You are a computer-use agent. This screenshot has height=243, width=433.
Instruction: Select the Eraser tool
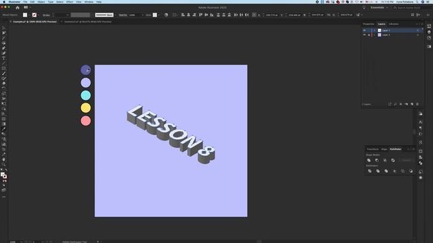coord(3,84)
